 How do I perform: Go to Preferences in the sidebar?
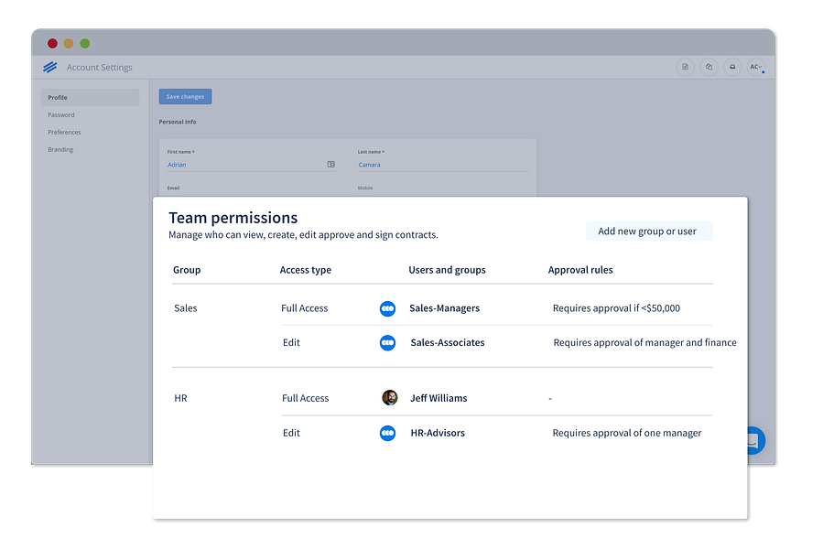tap(64, 133)
